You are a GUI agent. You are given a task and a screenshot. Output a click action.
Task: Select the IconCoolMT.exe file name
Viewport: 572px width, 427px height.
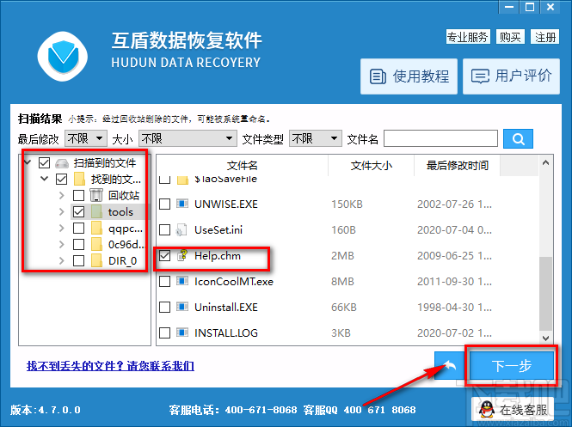tap(234, 281)
